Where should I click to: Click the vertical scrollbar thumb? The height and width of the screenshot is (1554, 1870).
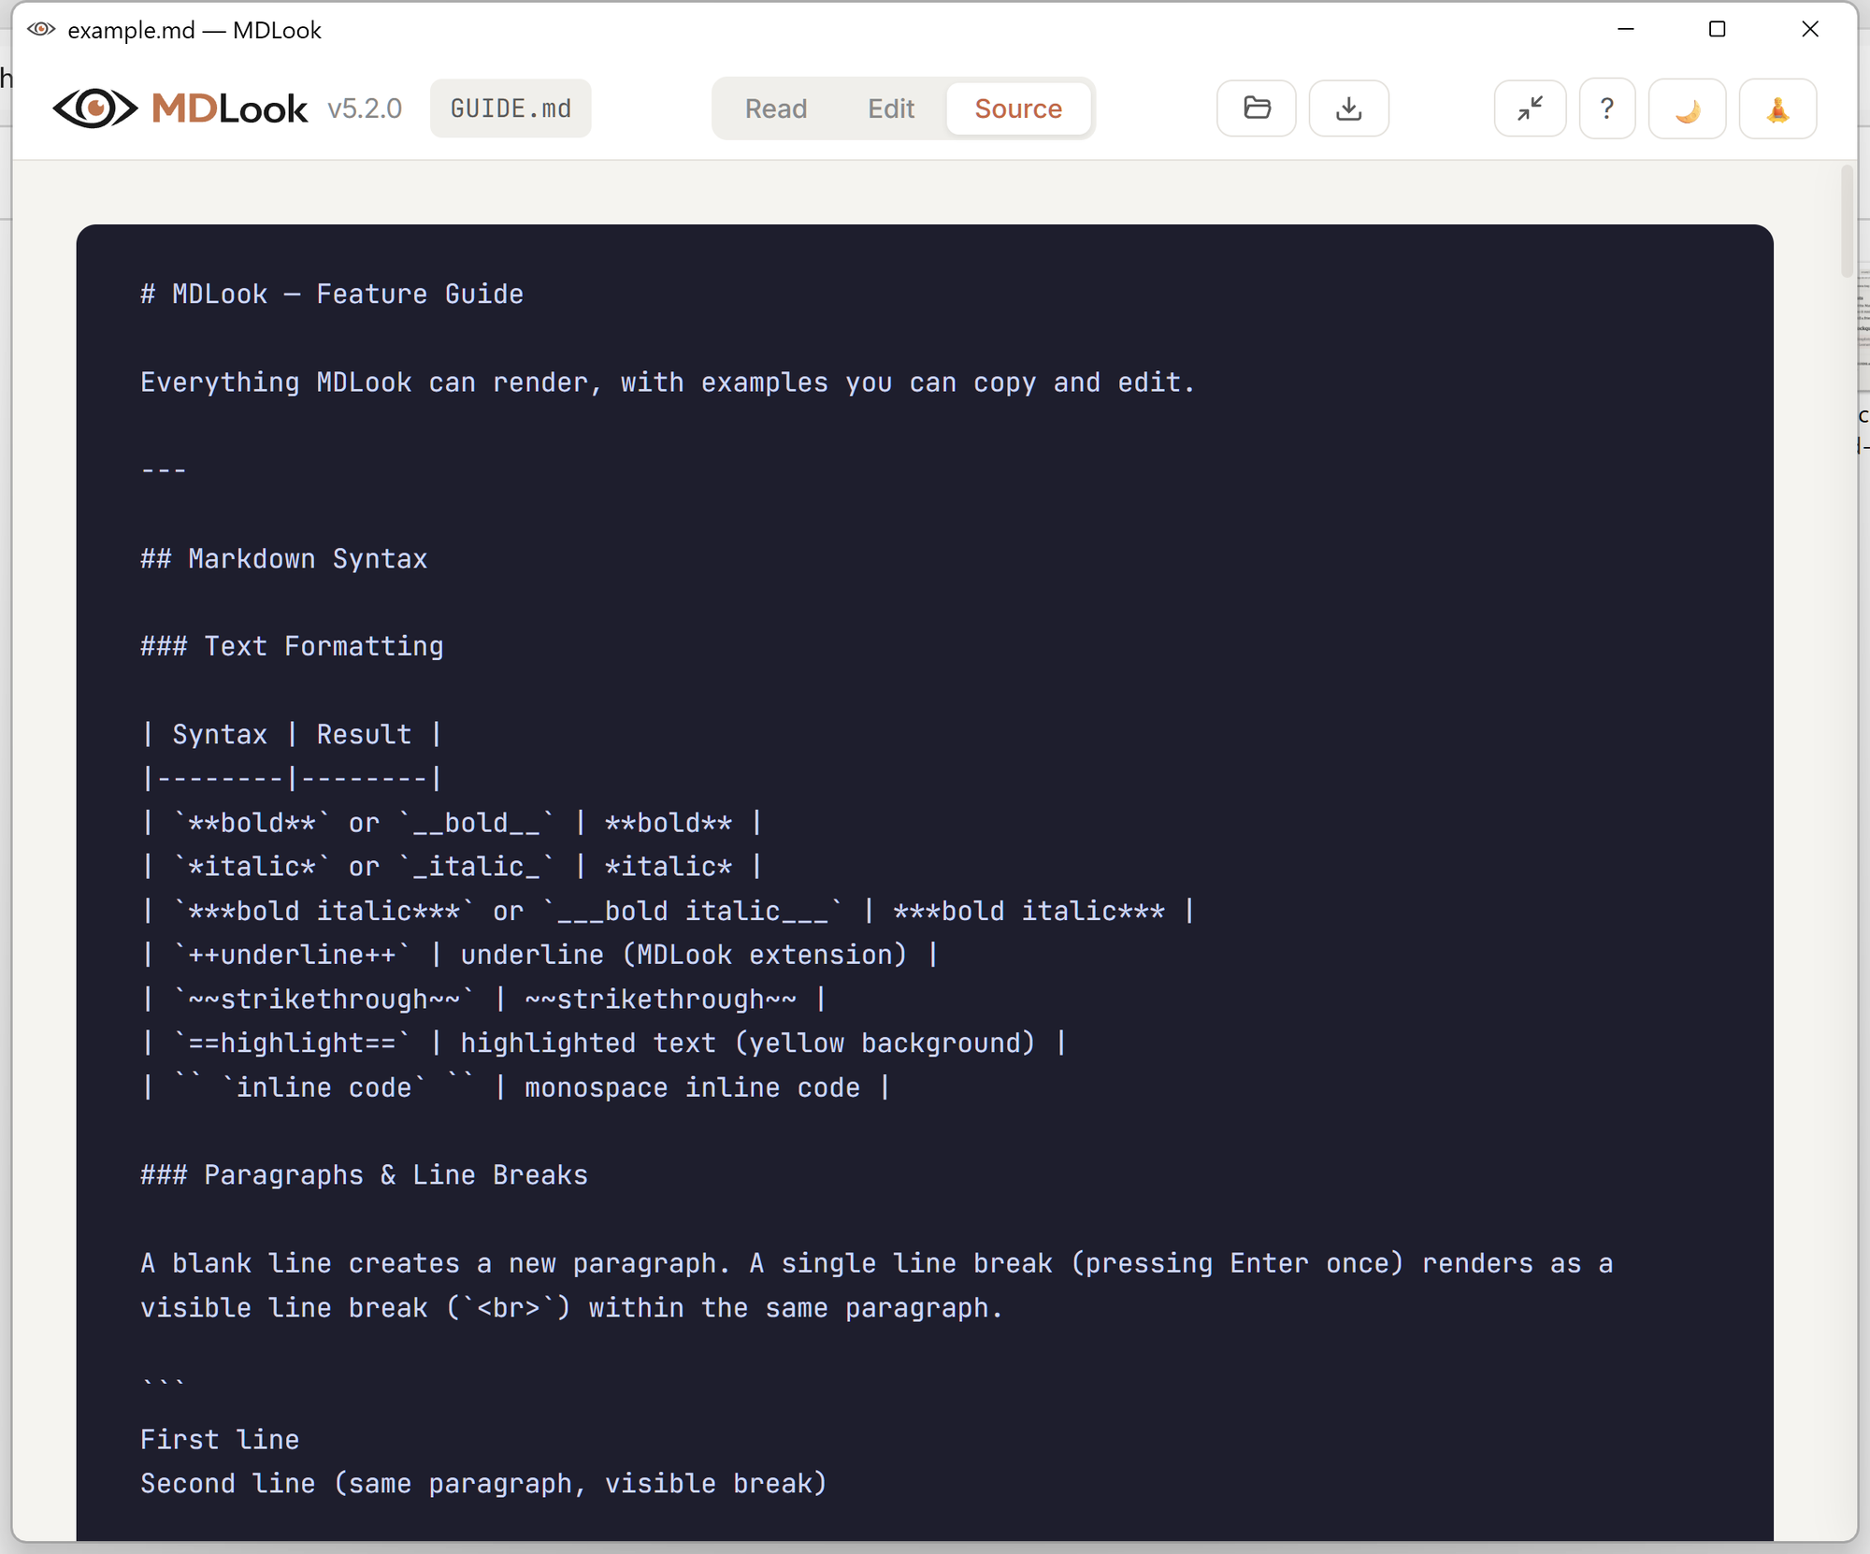(1846, 221)
